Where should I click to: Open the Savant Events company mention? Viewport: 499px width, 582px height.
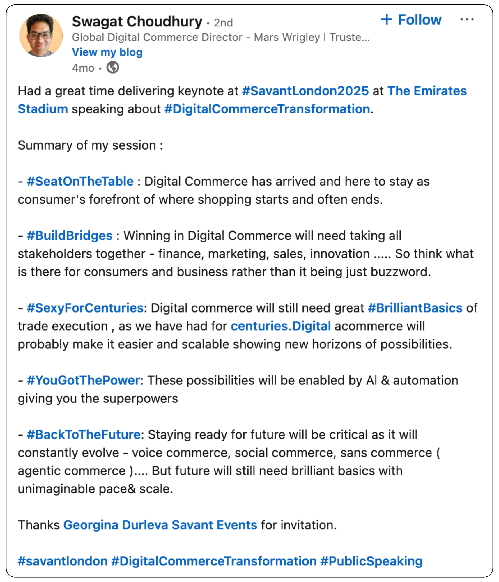[x=215, y=525]
